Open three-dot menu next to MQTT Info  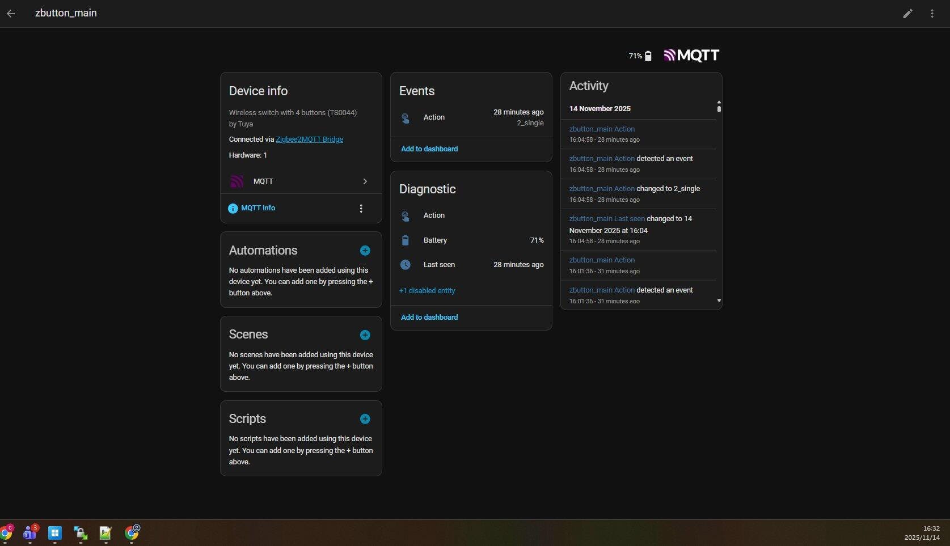(361, 209)
